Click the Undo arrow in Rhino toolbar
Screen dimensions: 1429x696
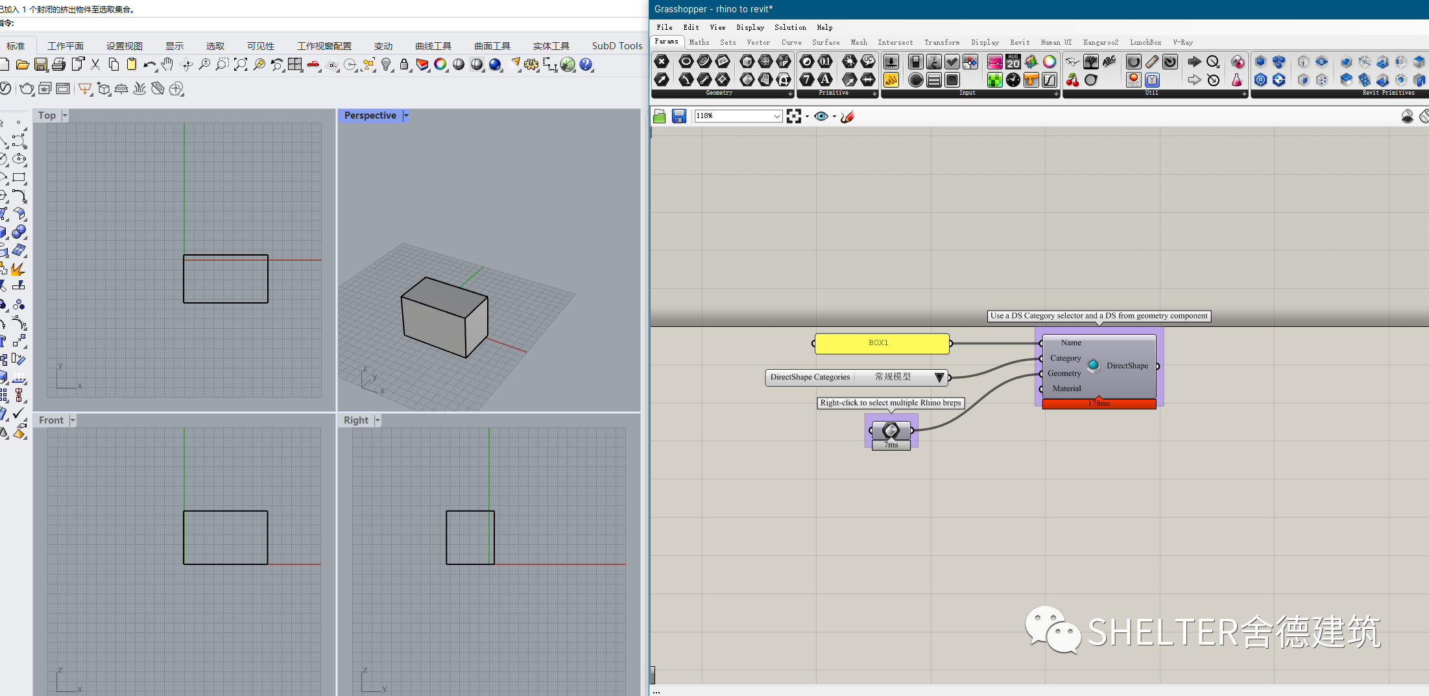(x=150, y=64)
